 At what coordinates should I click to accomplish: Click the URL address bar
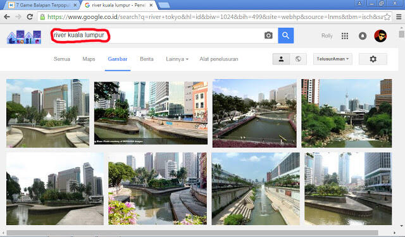click(215, 17)
